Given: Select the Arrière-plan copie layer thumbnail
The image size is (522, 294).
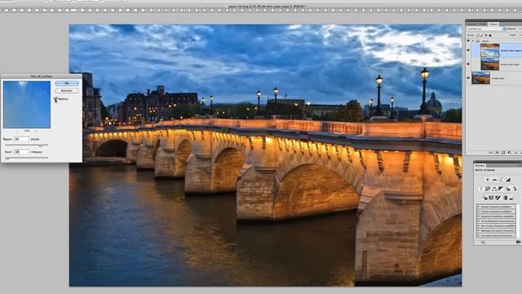Looking at the screenshot, I should [490, 64].
